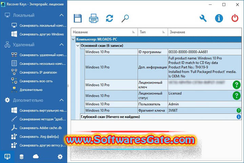Click Сканировать Adobe cache.db link
244x163 pixels.
41,128
